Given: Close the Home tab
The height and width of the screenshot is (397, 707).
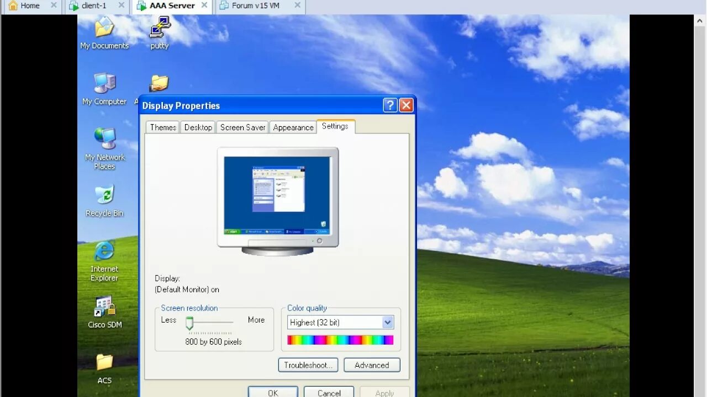Looking at the screenshot, I should [x=54, y=5].
